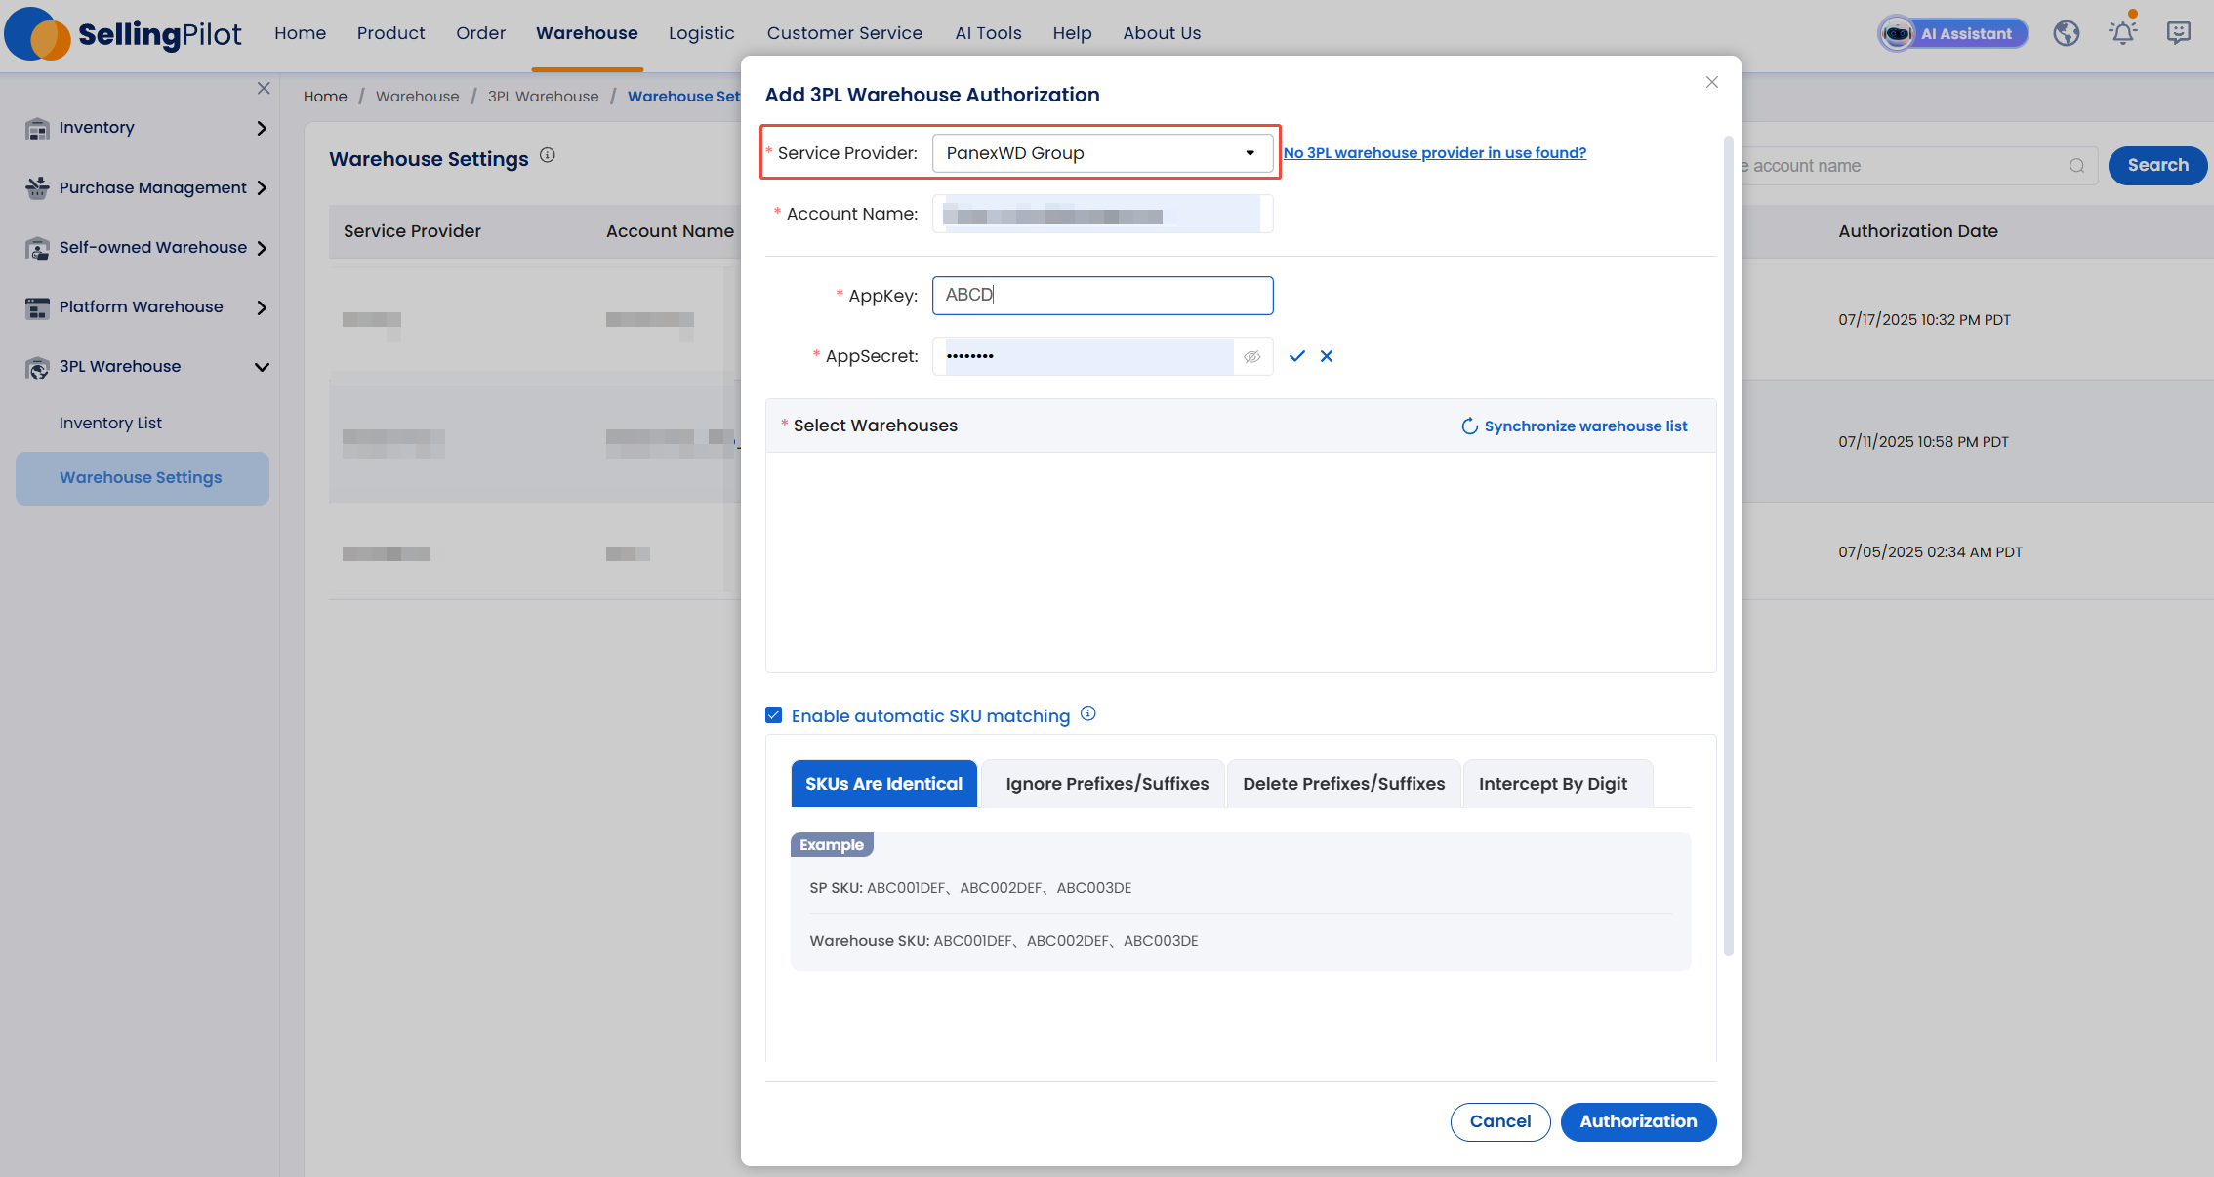Click the 07/17/2025 10:32 PM PDT date cell
2214x1177 pixels.
click(x=1924, y=320)
